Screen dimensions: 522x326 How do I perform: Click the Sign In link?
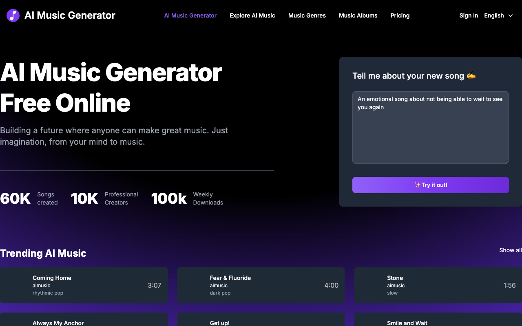(x=469, y=15)
